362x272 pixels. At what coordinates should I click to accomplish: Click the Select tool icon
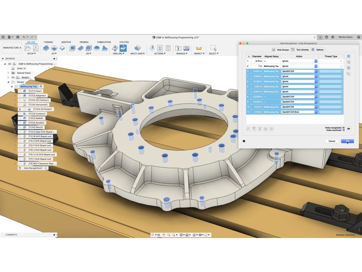pyautogui.click(x=213, y=48)
